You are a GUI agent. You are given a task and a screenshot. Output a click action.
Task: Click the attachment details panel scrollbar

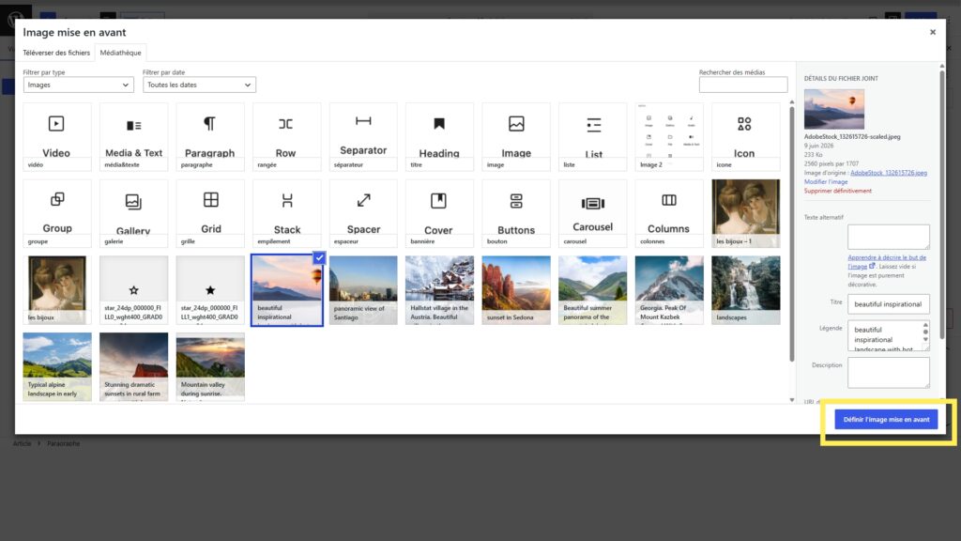[x=942, y=206]
